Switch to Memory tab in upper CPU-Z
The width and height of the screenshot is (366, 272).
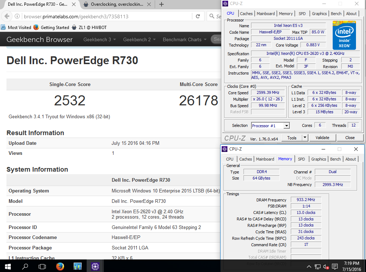click(286, 14)
